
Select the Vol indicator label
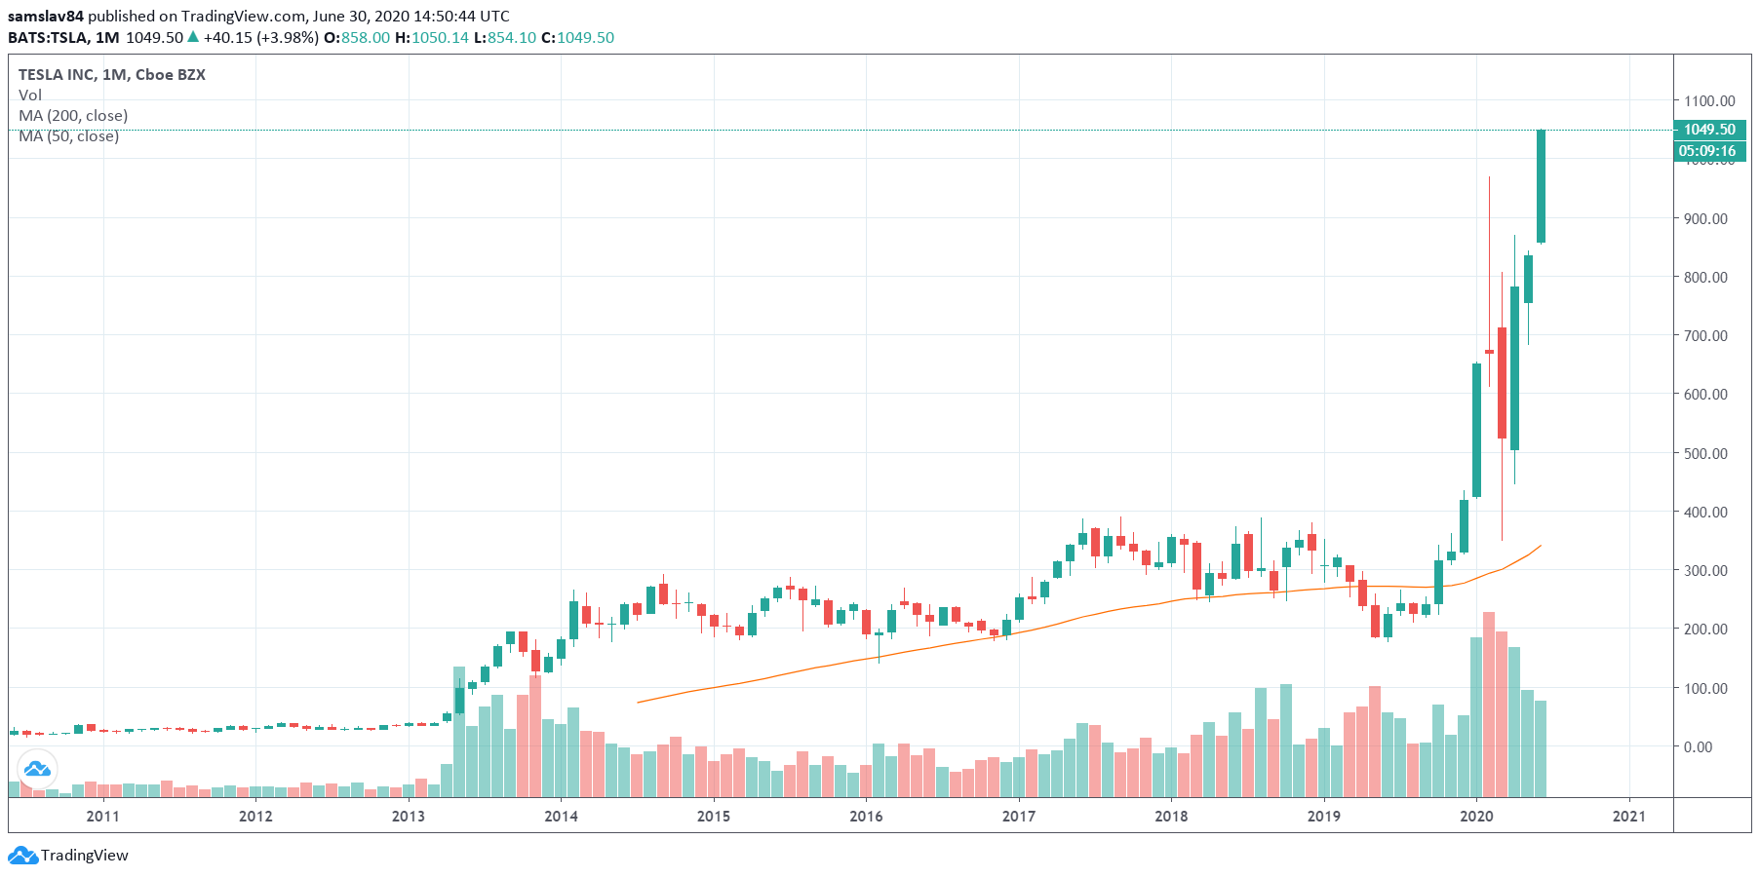coord(30,95)
